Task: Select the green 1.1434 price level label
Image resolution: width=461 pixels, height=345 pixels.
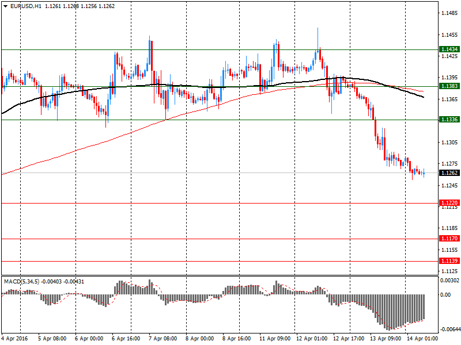Action: [x=449, y=49]
